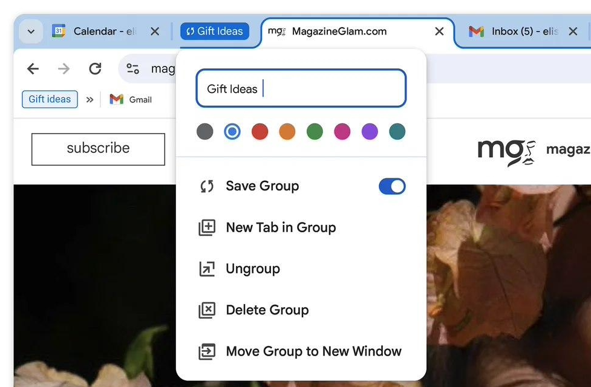
Task: Choose the grey group color
Action: pos(204,131)
